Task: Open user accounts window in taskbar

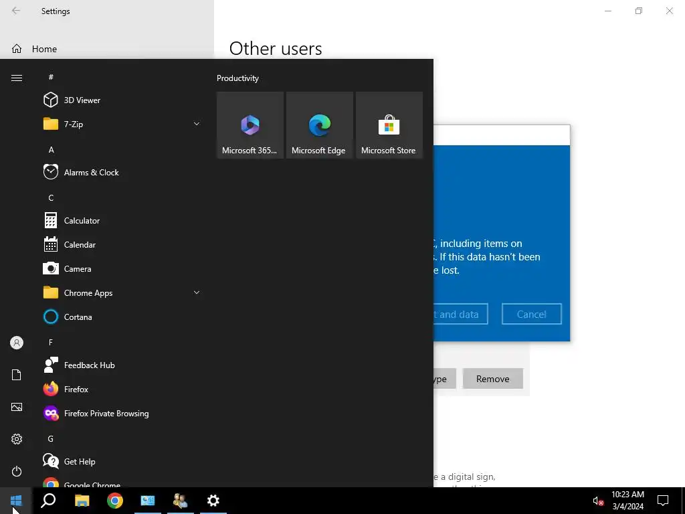Action: pos(180,501)
